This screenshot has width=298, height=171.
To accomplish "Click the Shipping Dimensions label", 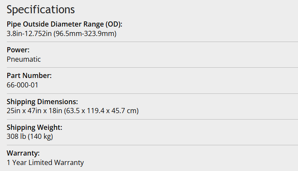I will point(42,102).
